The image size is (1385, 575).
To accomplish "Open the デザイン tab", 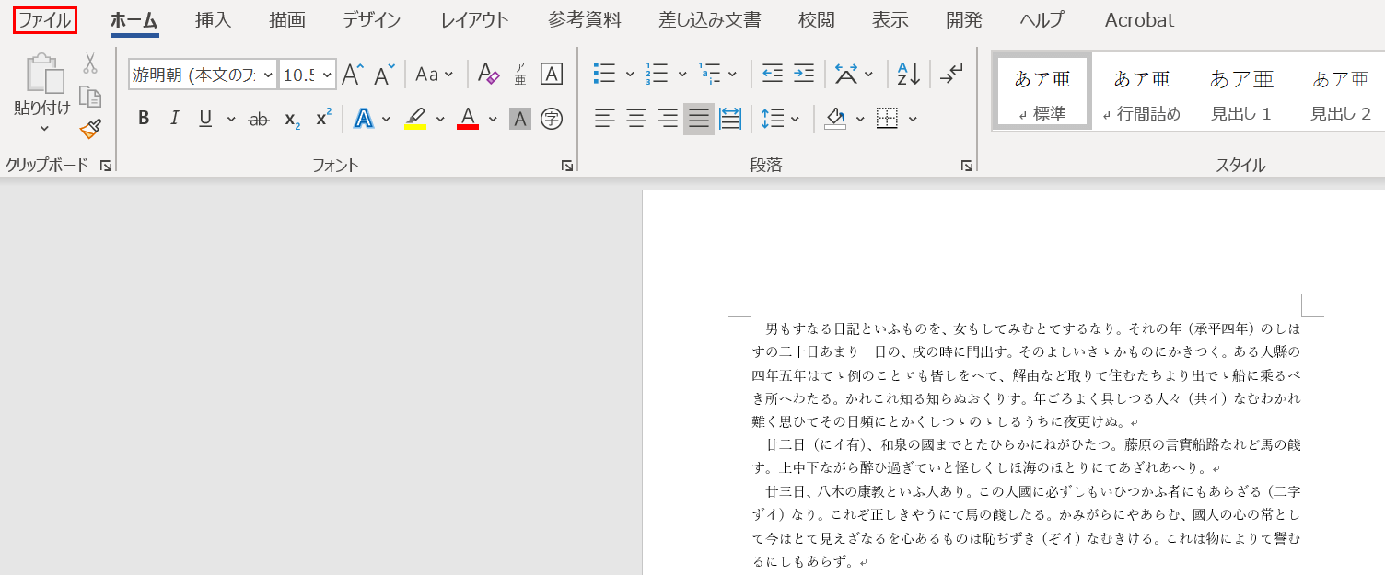I will tap(372, 20).
